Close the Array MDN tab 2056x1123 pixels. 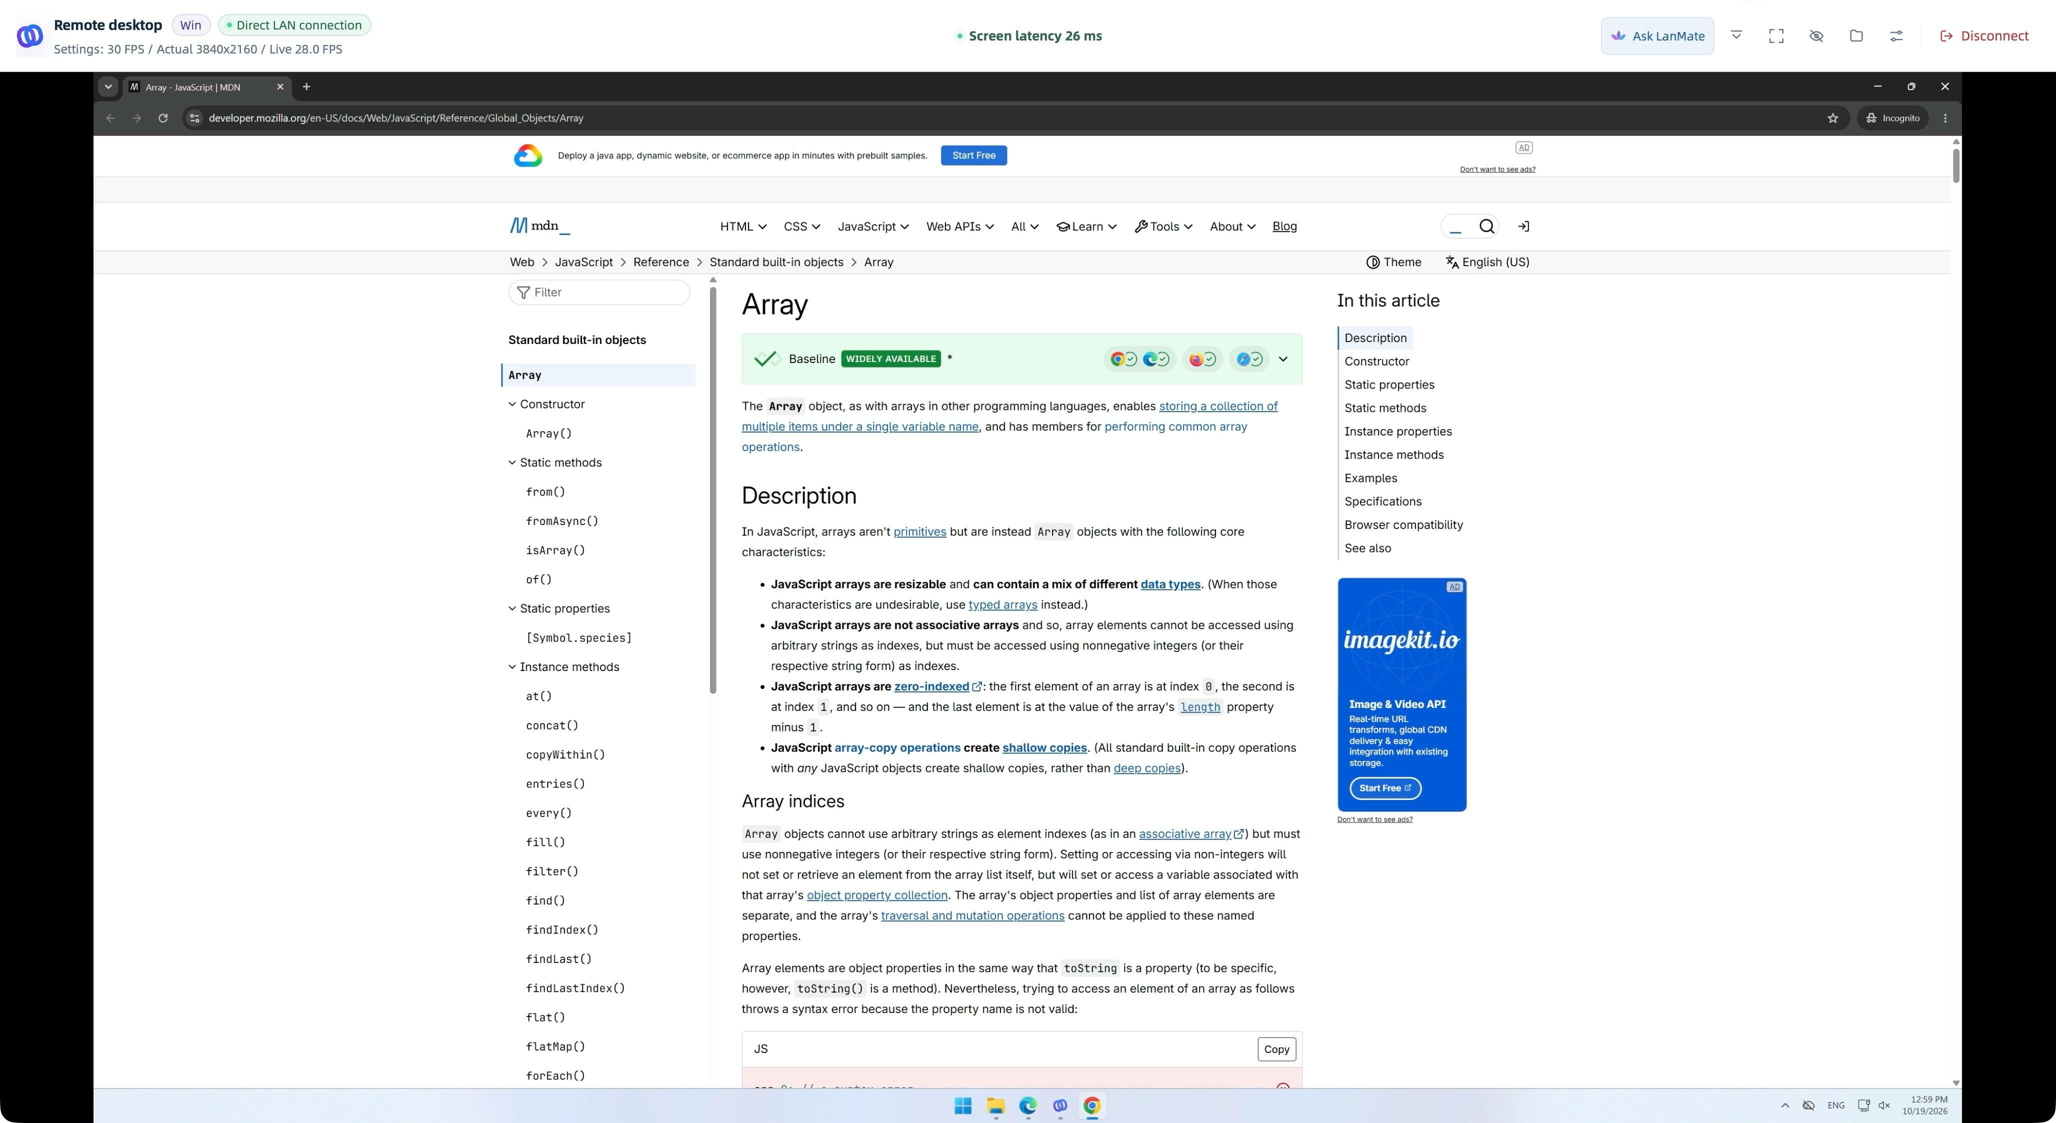[x=280, y=87]
